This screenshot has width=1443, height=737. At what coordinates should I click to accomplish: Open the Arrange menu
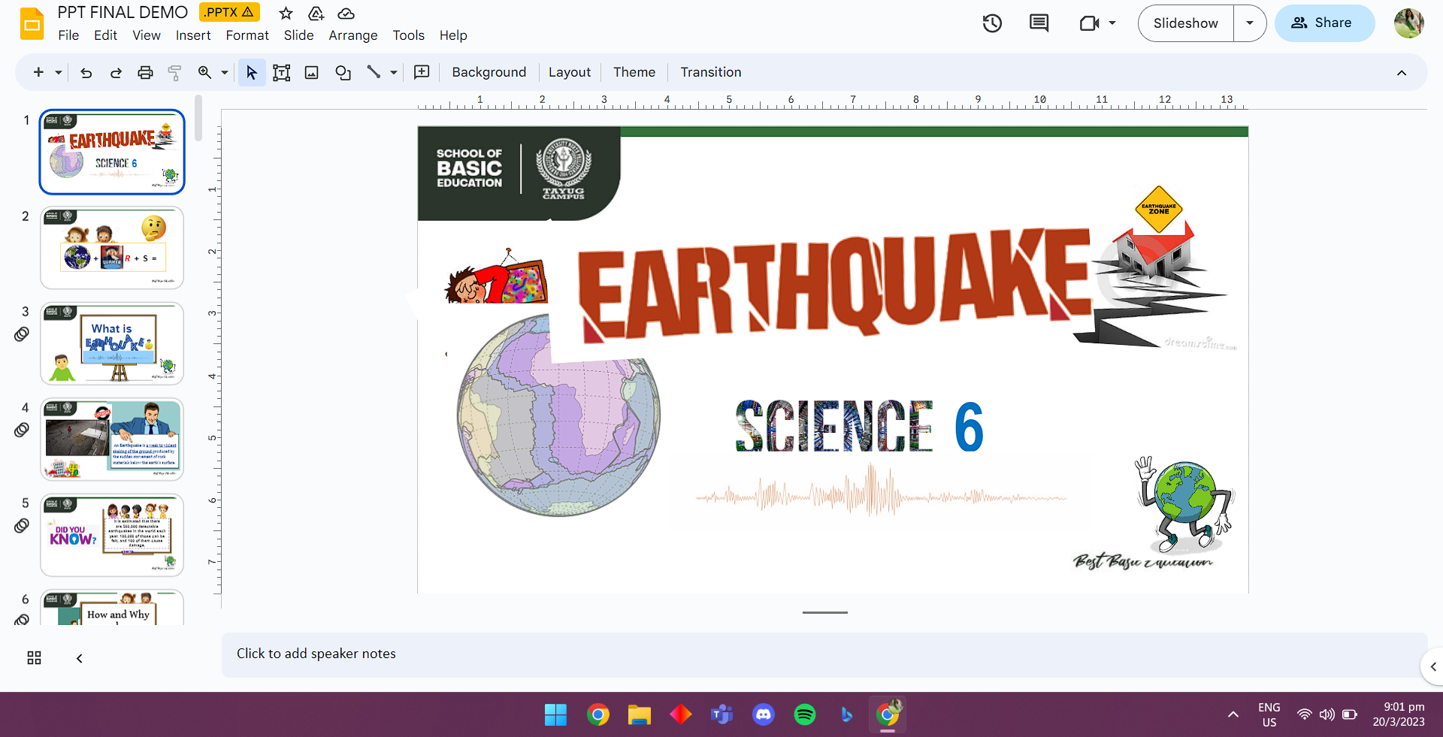pyautogui.click(x=353, y=35)
